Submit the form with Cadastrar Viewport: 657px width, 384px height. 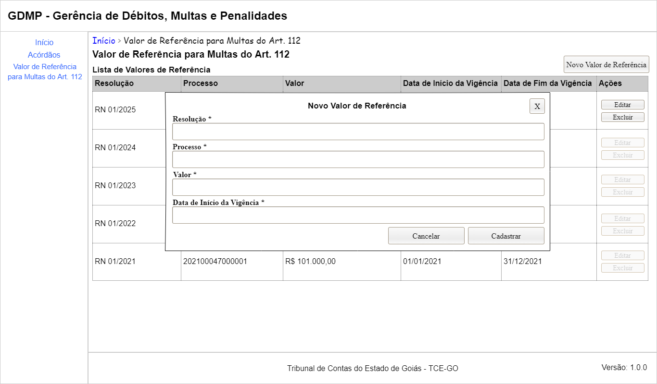click(x=506, y=236)
